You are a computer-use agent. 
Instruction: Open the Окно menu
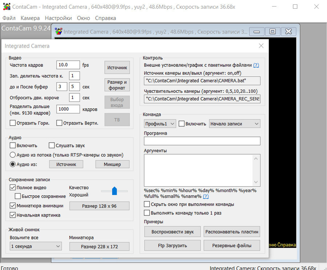[84, 18]
